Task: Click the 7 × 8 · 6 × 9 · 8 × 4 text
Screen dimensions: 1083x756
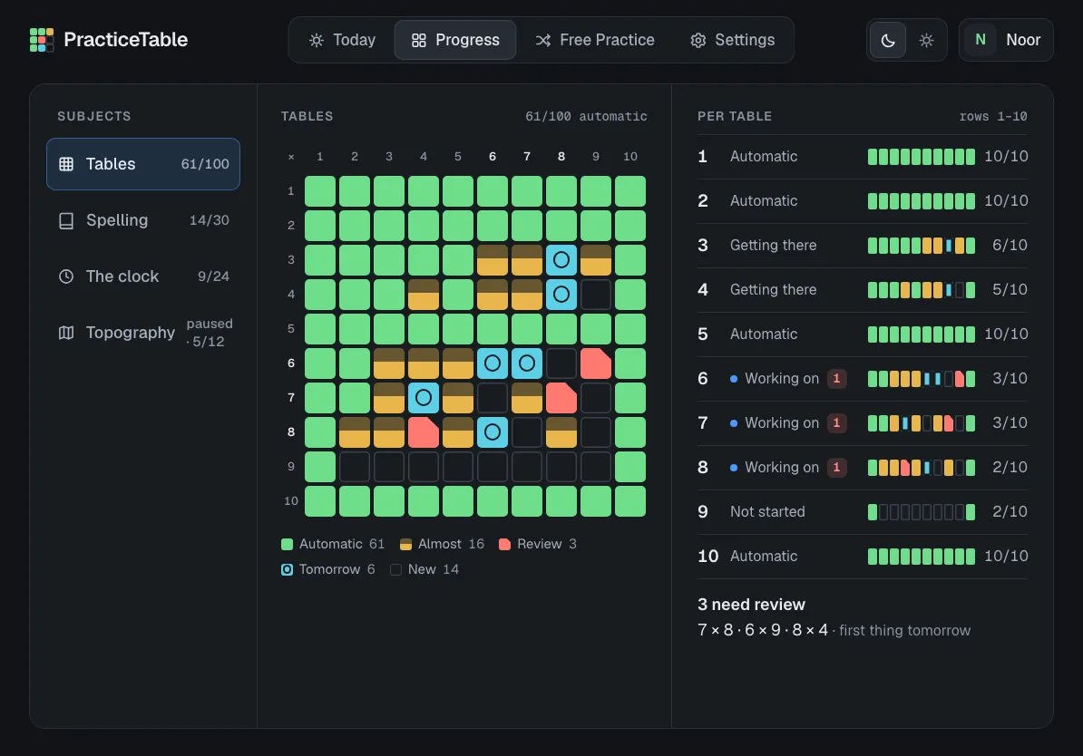Action: [x=763, y=630]
